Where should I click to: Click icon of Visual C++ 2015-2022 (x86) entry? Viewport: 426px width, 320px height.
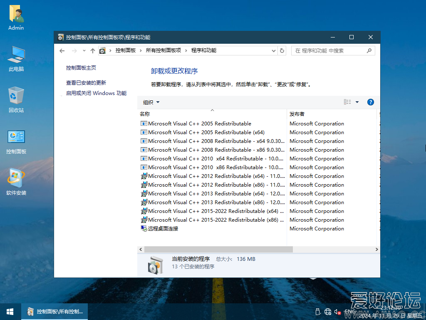144,220
